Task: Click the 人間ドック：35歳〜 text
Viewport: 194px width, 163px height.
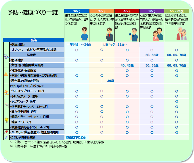Action: point(115,44)
